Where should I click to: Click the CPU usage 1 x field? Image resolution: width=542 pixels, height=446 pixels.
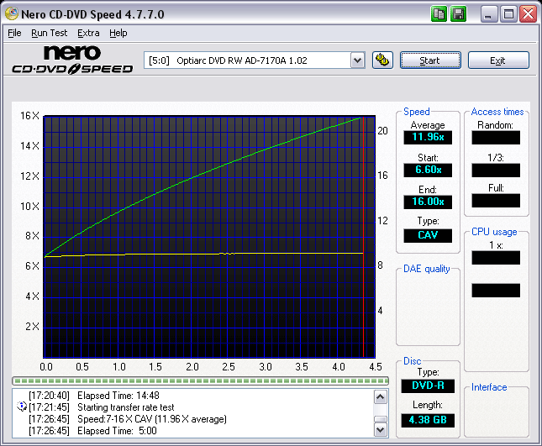point(496,258)
